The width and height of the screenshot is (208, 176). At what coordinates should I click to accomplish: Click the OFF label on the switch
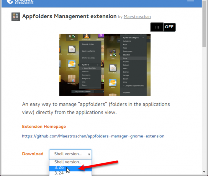click(x=169, y=27)
